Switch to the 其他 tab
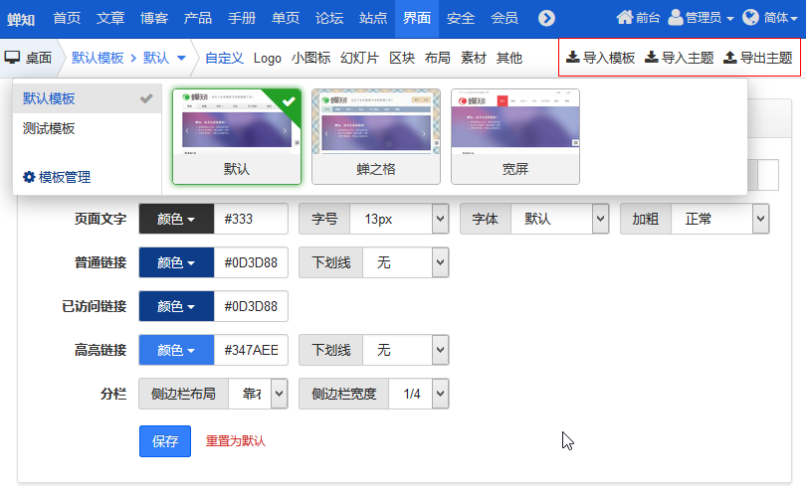Viewport: 806px width, 492px height. (509, 58)
